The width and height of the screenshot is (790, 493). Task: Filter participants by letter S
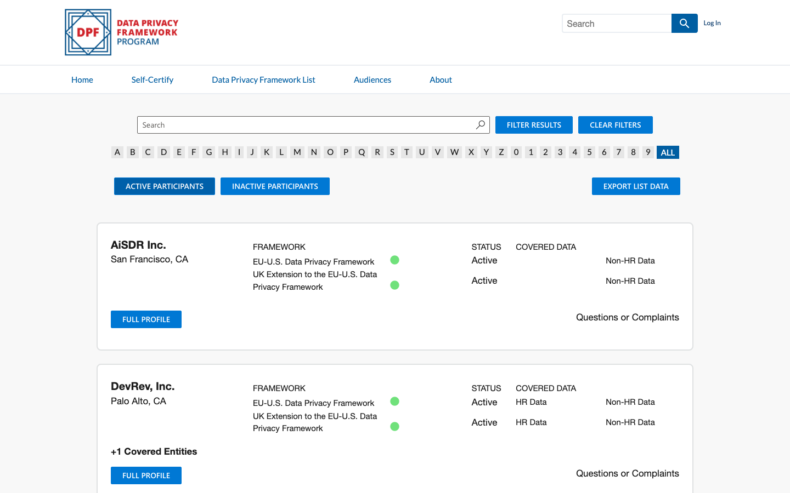(392, 152)
